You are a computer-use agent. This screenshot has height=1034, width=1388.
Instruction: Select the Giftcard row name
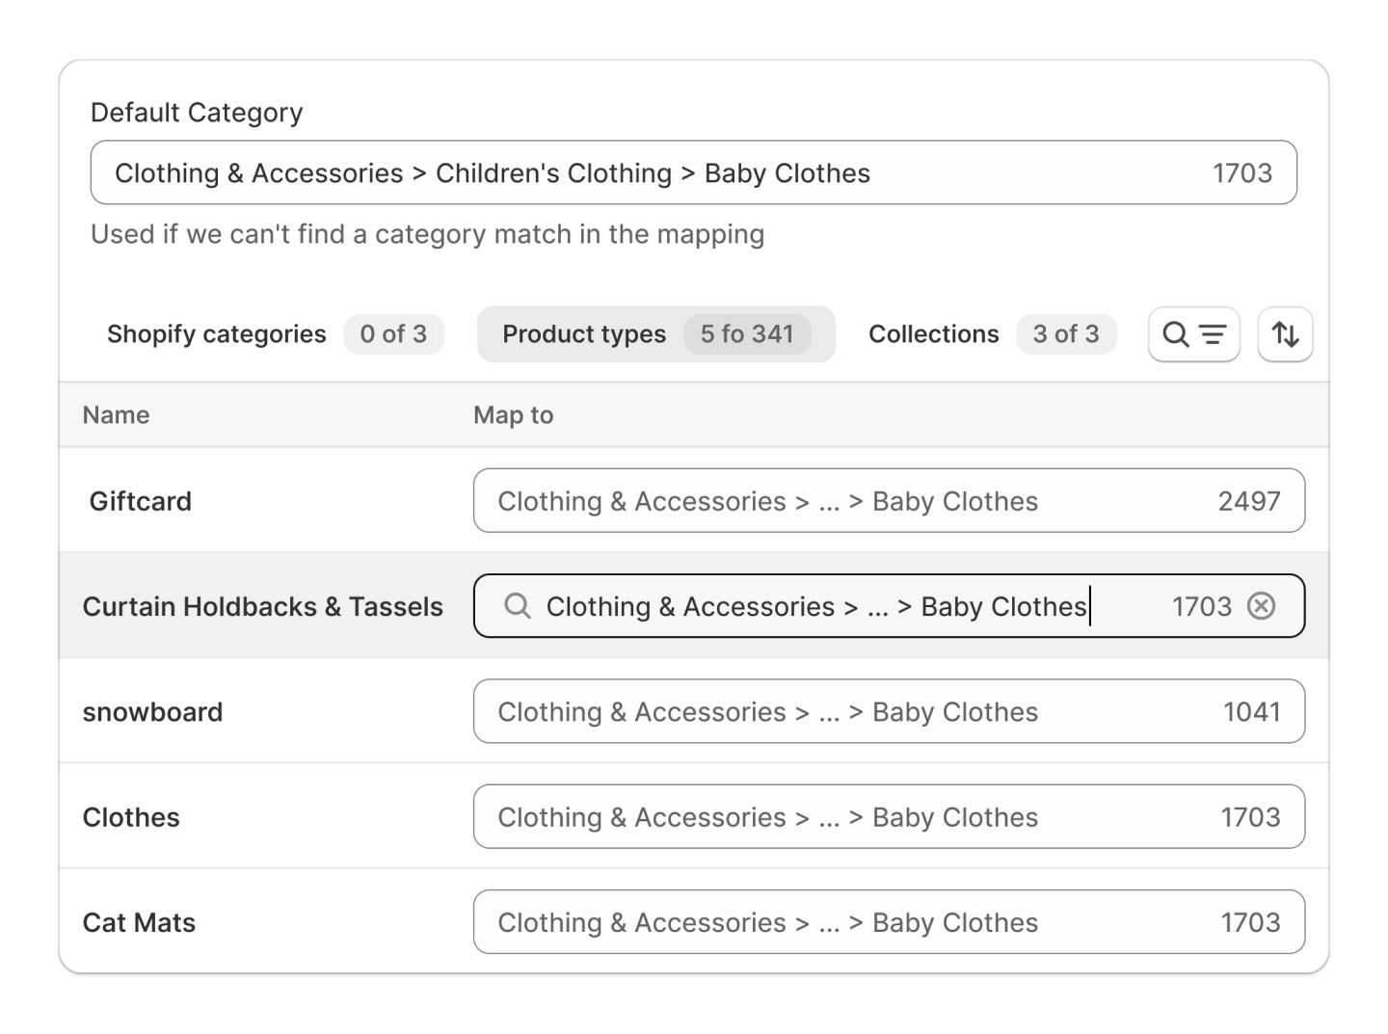tap(141, 501)
